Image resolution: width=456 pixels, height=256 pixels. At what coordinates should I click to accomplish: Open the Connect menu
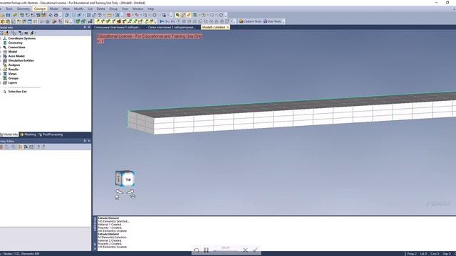click(40, 9)
